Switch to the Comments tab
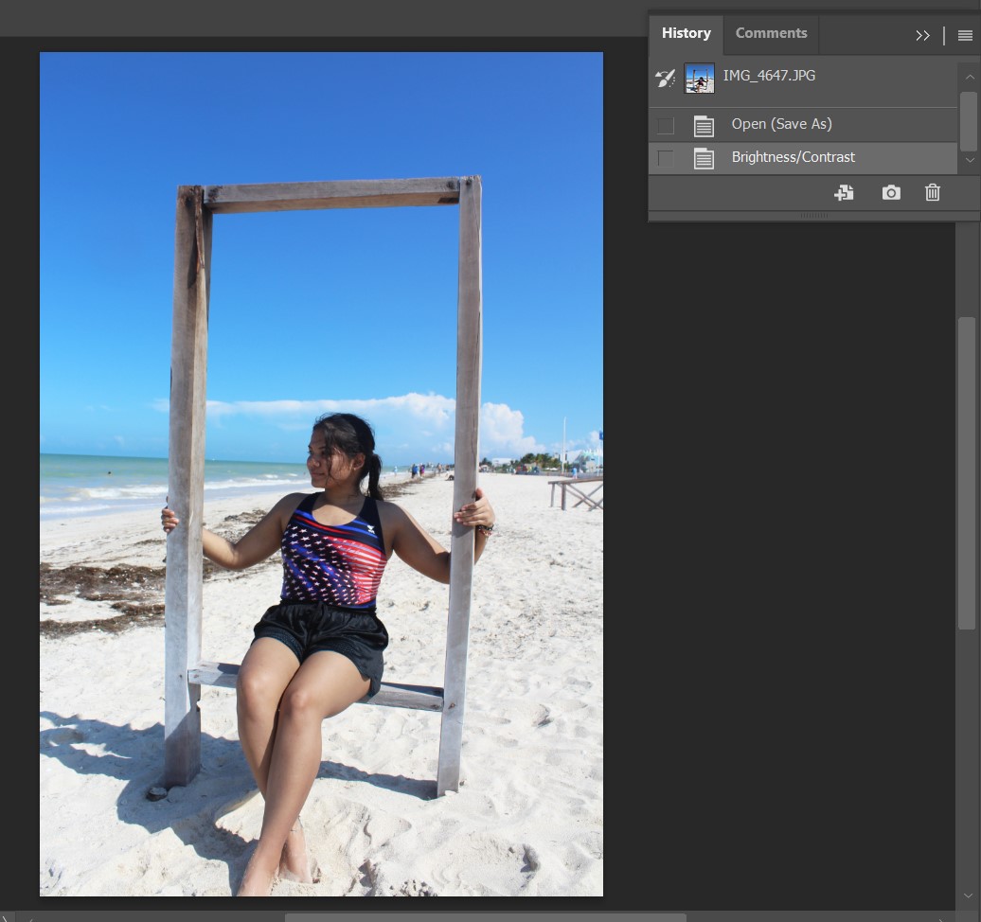 click(771, 33)
